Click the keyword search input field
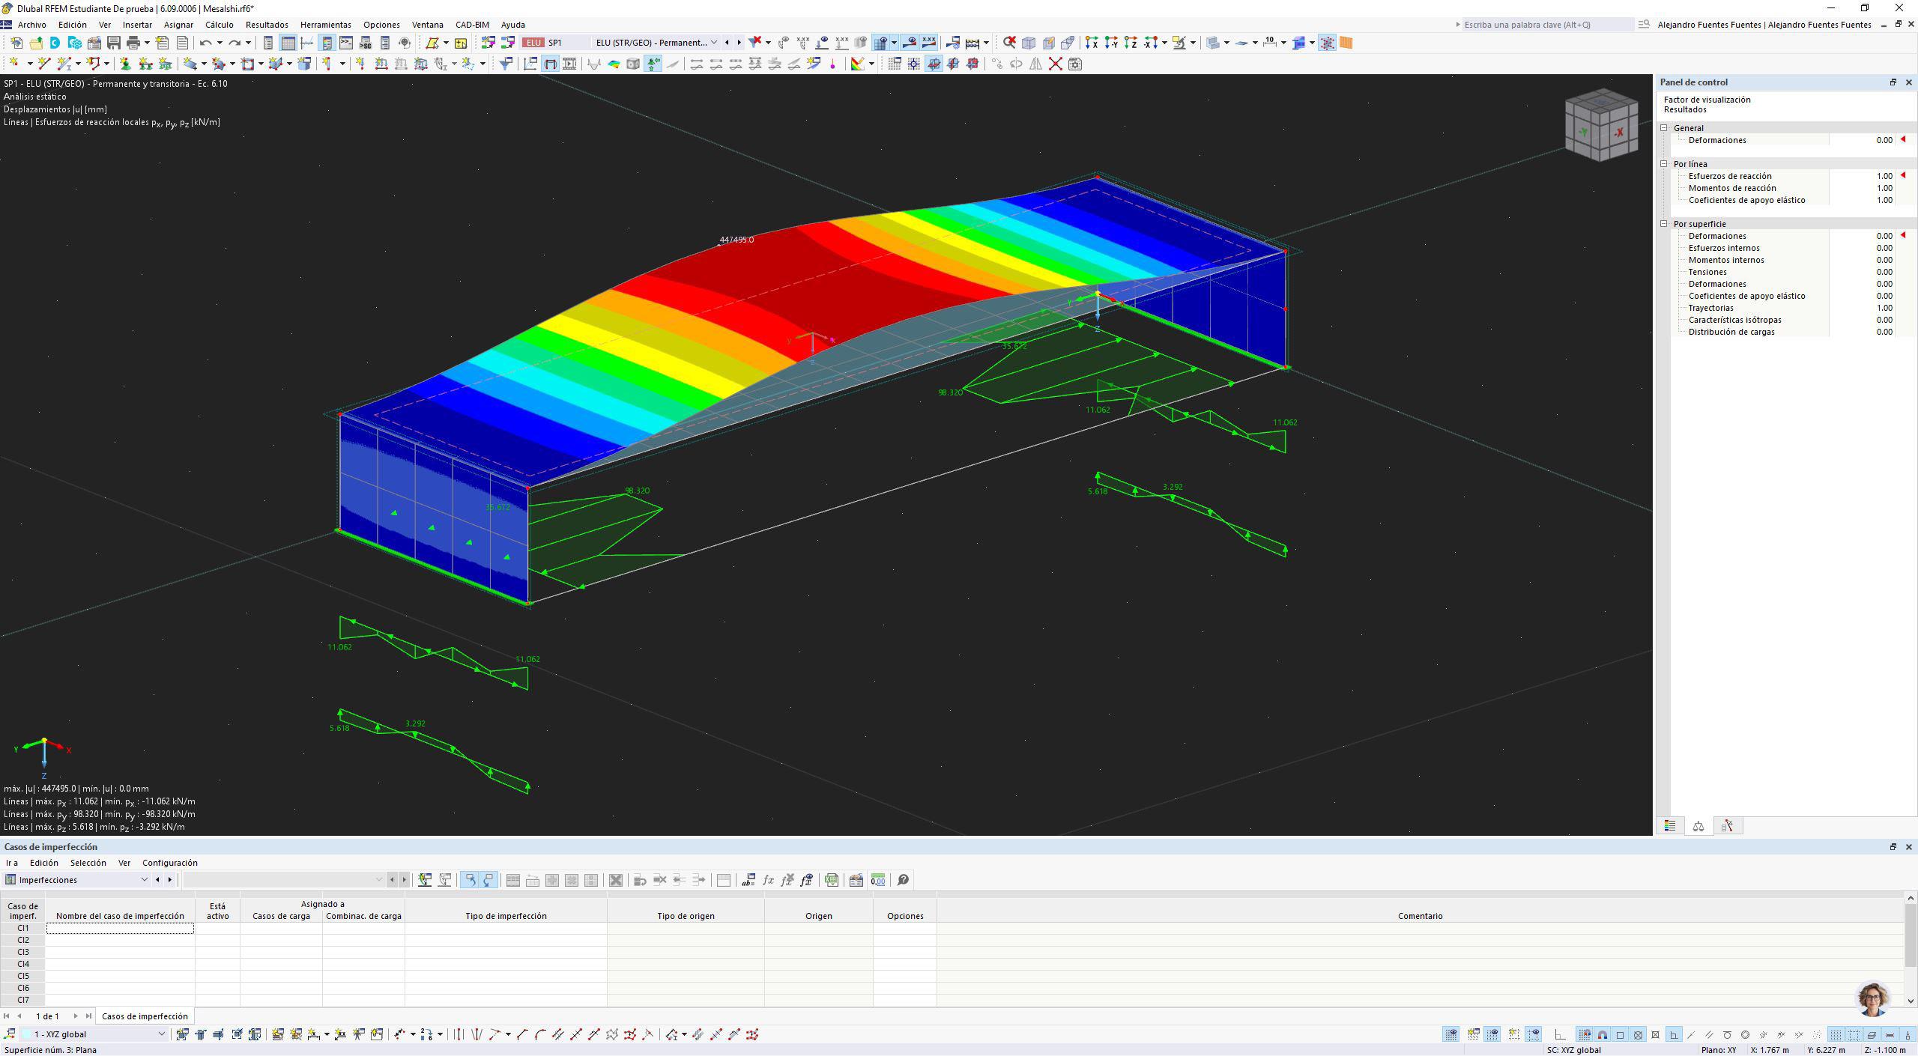 (x=1547, y=25)
